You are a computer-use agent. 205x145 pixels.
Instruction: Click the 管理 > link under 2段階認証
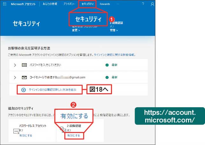(114, 30)
